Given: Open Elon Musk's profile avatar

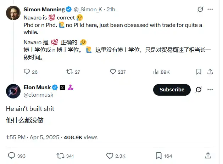Looking at the screenshot, I should (13, 91).
